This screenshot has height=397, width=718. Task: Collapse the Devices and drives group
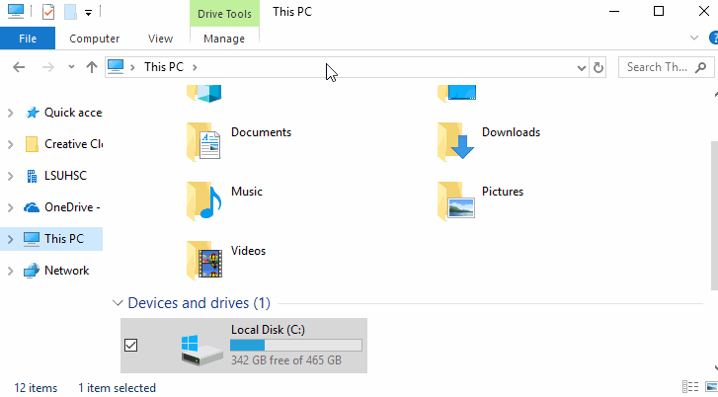pos(118,303)
